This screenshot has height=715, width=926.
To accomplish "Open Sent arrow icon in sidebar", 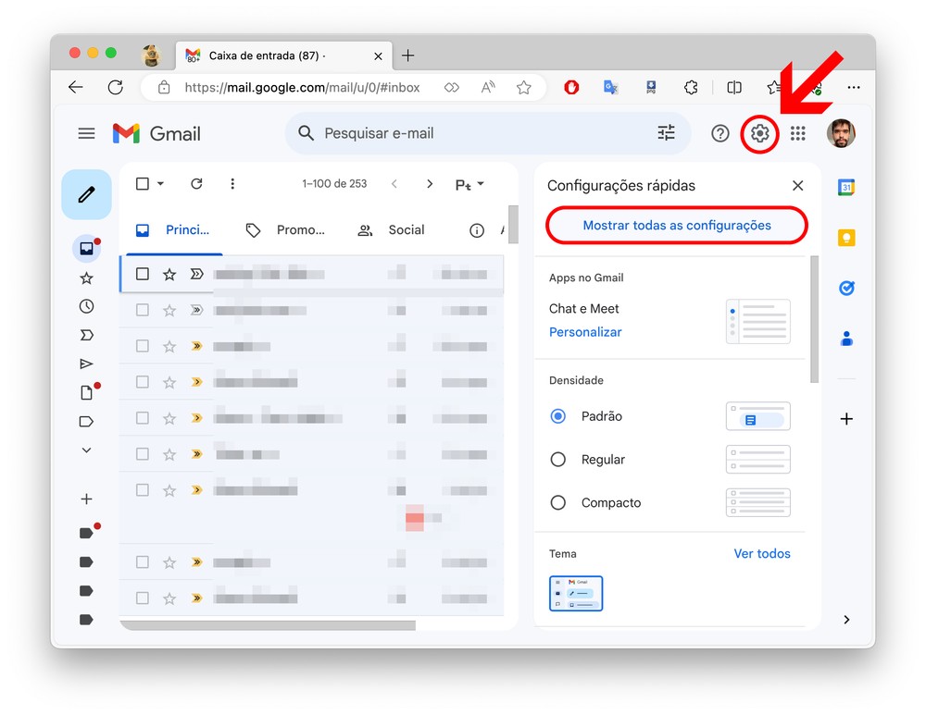I will [x=86, y=364].
